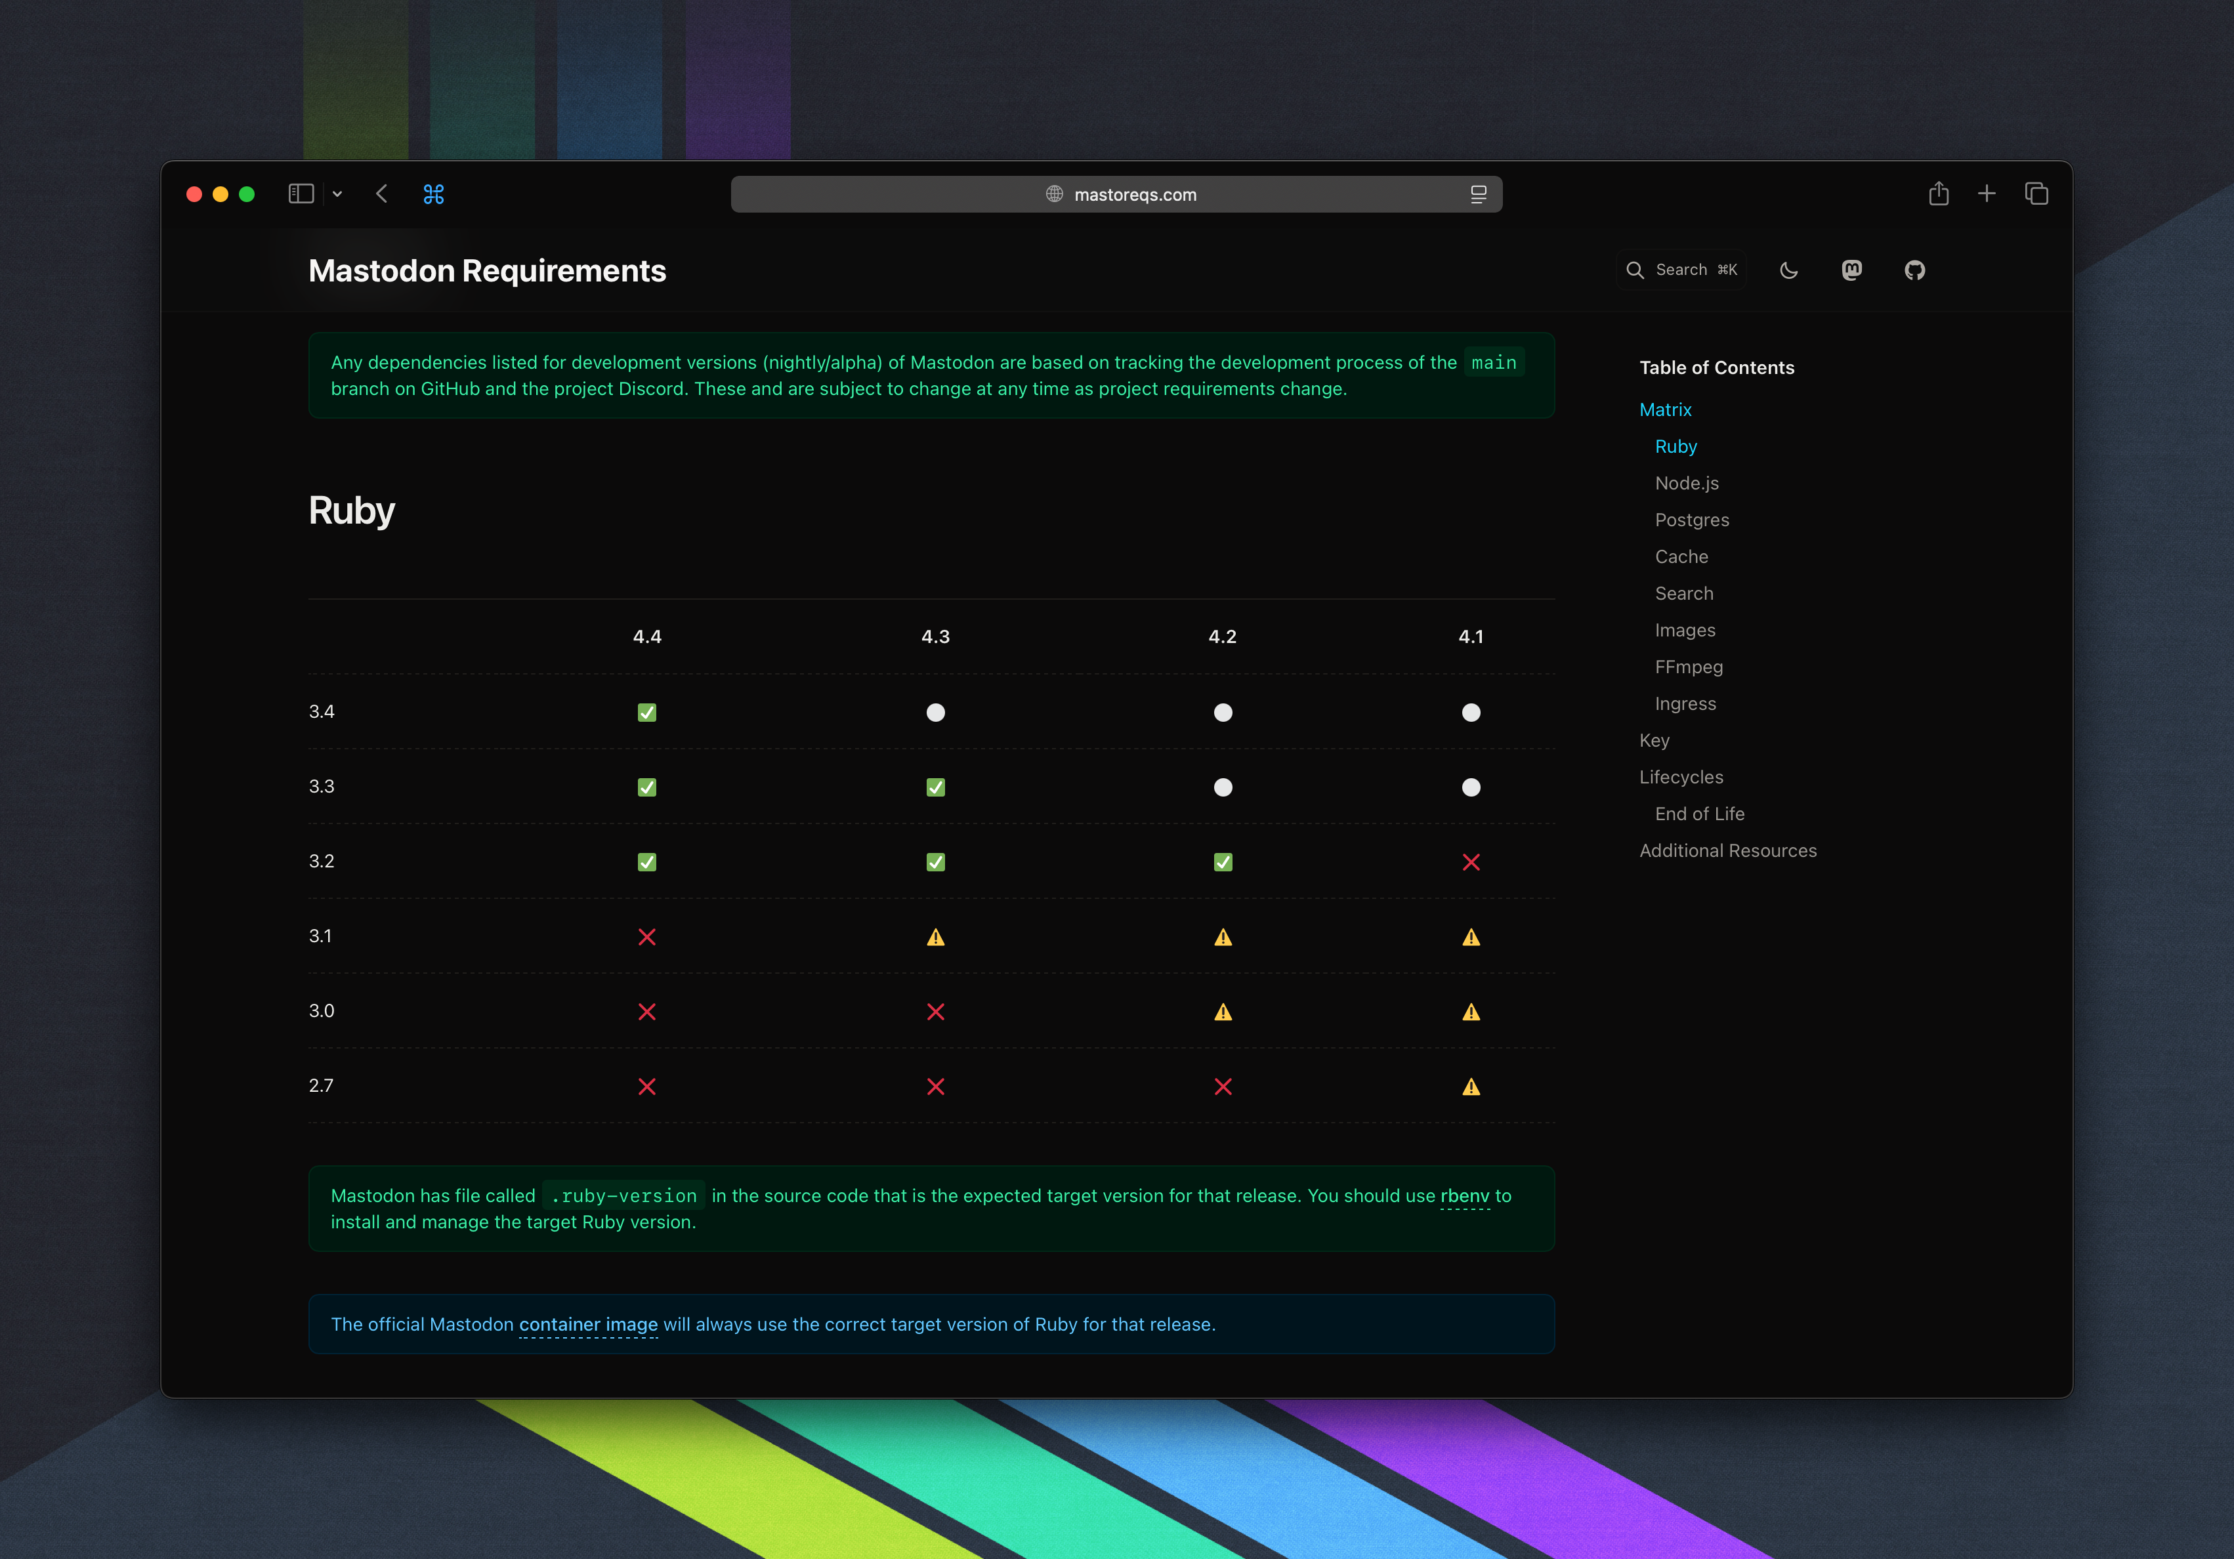The width and height of the screenshot is (2234, 1559).
Task: Select Search in the table of contents
Action: click(x=1684, y=593)
